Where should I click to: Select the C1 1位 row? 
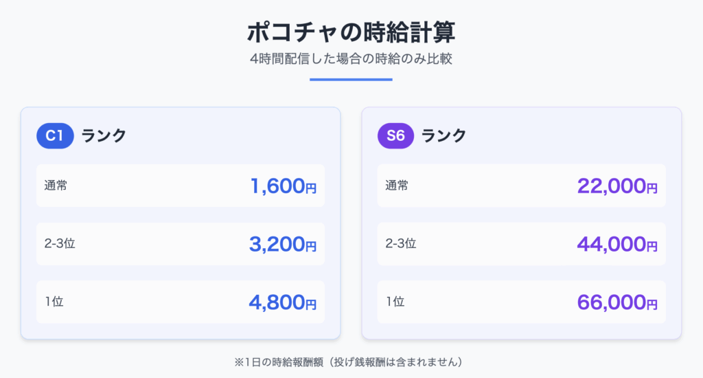(181, 302)
